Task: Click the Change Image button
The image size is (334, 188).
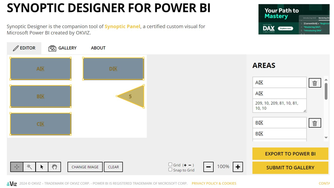Action: 85,167
